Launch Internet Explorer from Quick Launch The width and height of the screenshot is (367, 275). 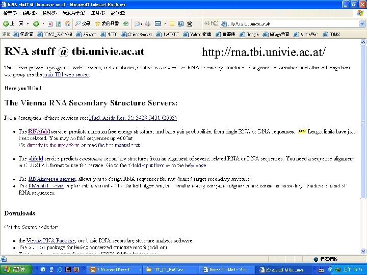[x=60, y=269]
